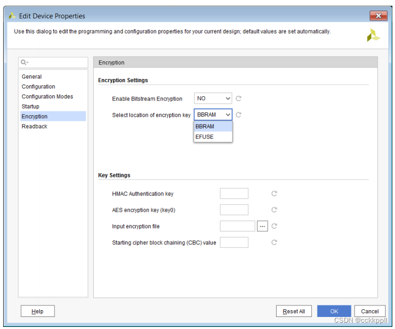Screen dimensions: 395x329
Task: Choose BBRAM from the dropdown list
Action: [x=213, y=126]
